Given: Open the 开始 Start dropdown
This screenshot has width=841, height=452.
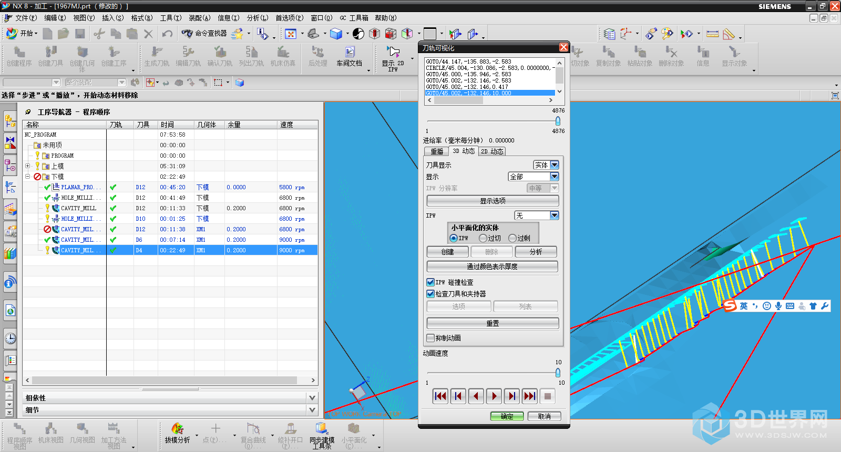Looking at the screenshot, I should click(x=22, y=33).
